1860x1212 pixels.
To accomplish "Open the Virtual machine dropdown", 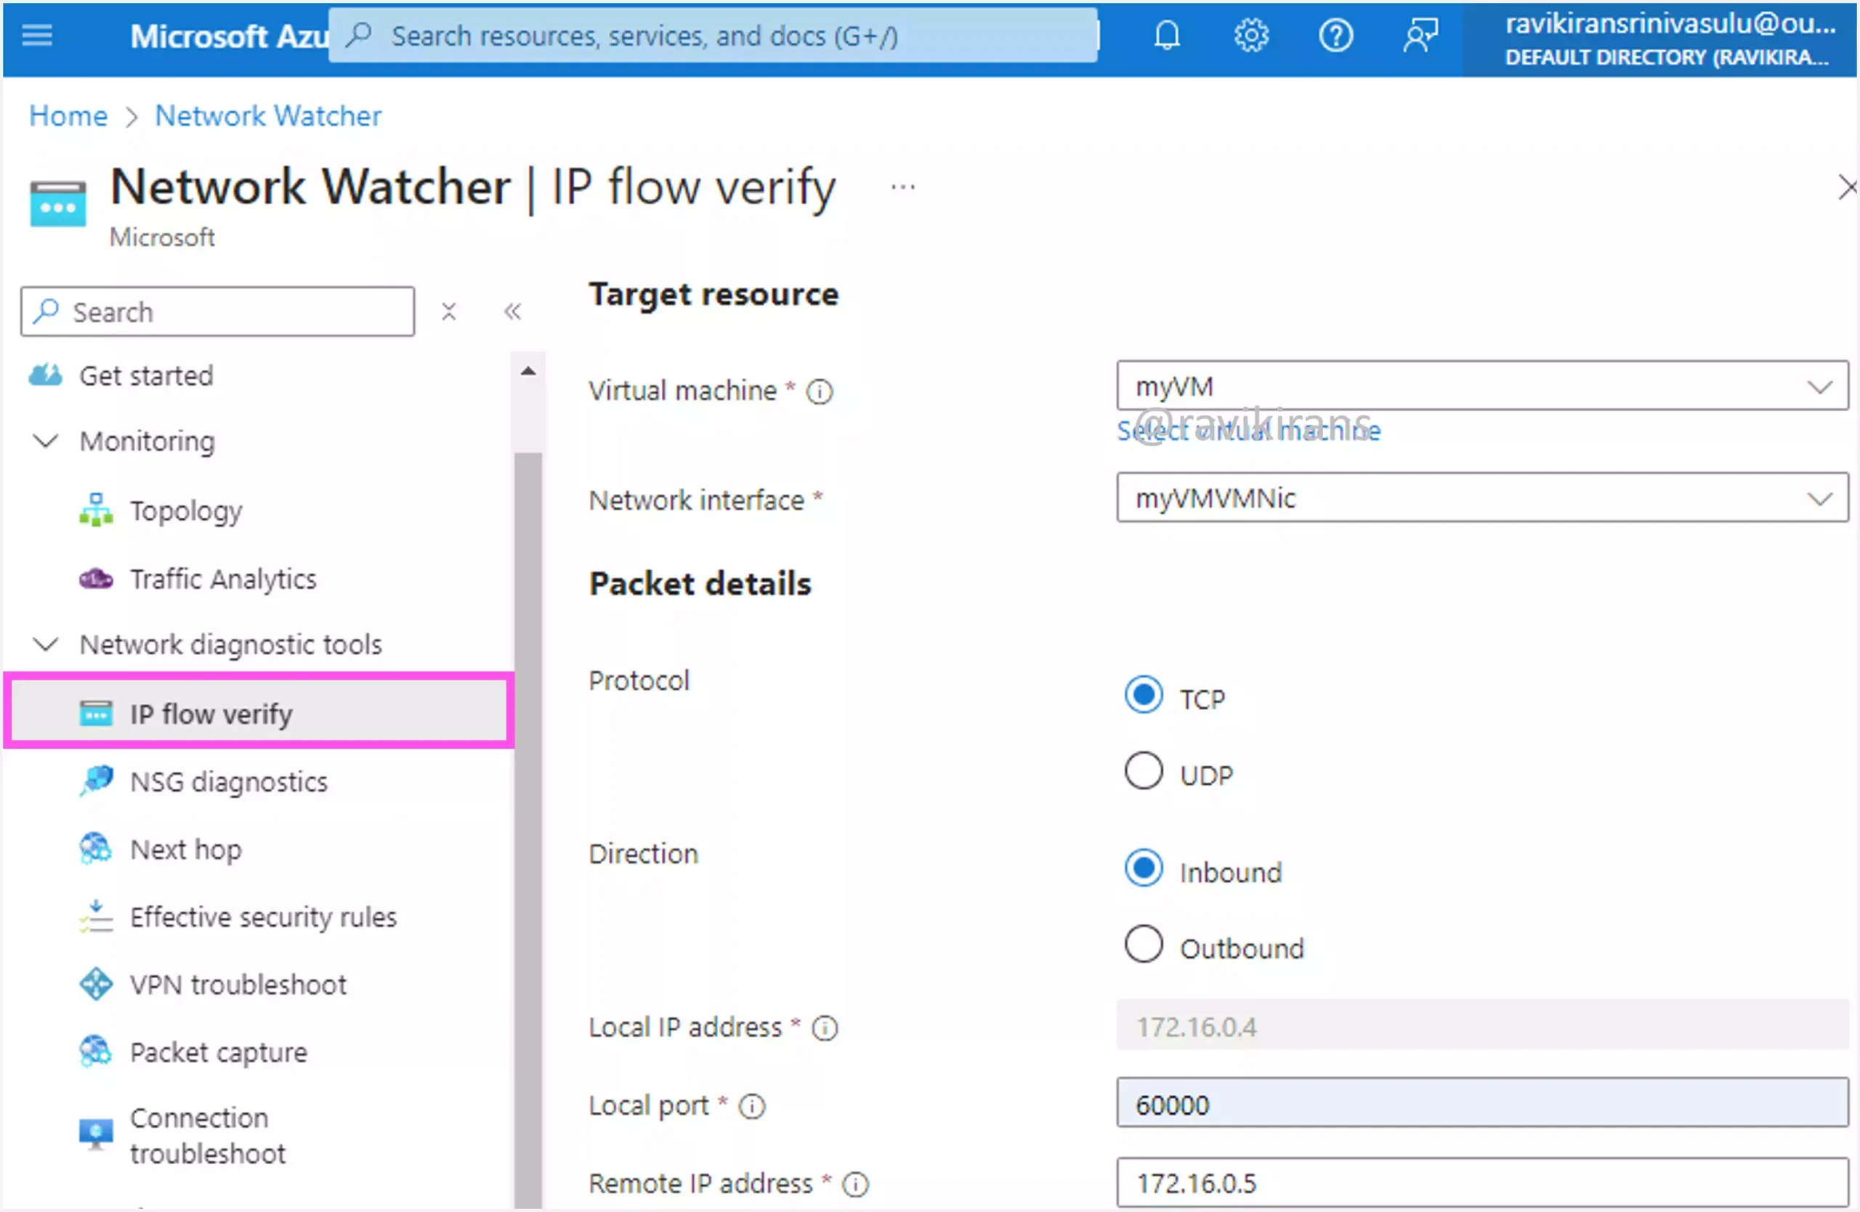I will [x=1482, y=385].
